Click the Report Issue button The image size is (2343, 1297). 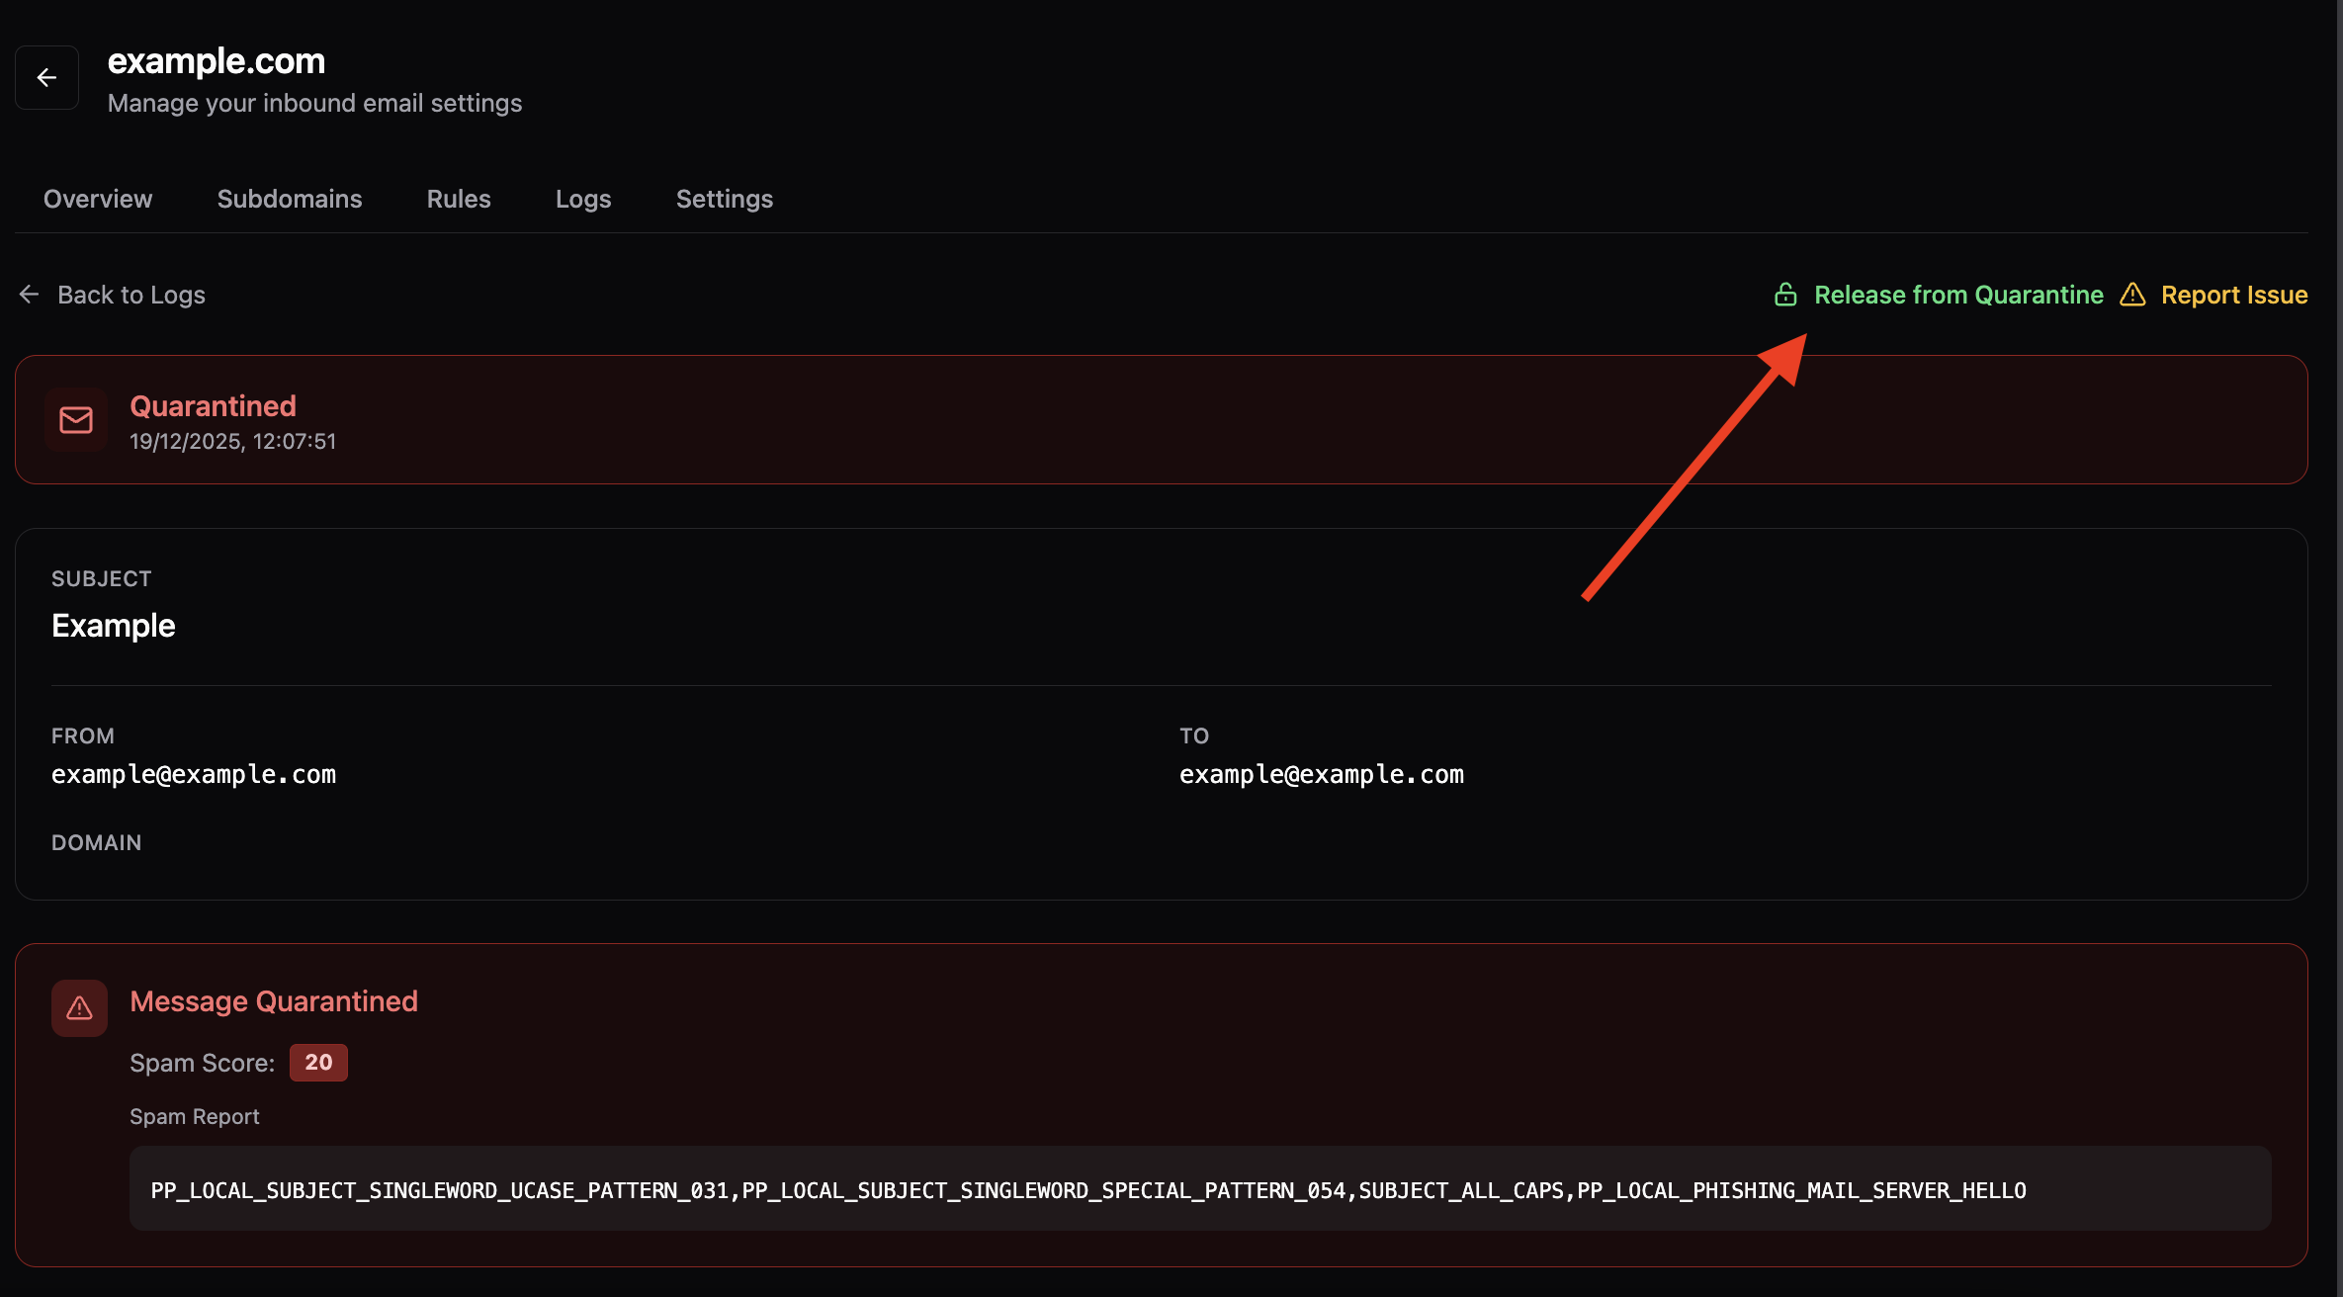tap(2233, 295)
